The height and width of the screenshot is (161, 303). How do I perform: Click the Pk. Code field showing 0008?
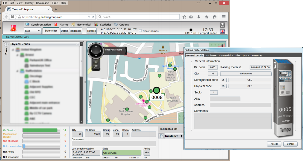click(x=93, y=134)
